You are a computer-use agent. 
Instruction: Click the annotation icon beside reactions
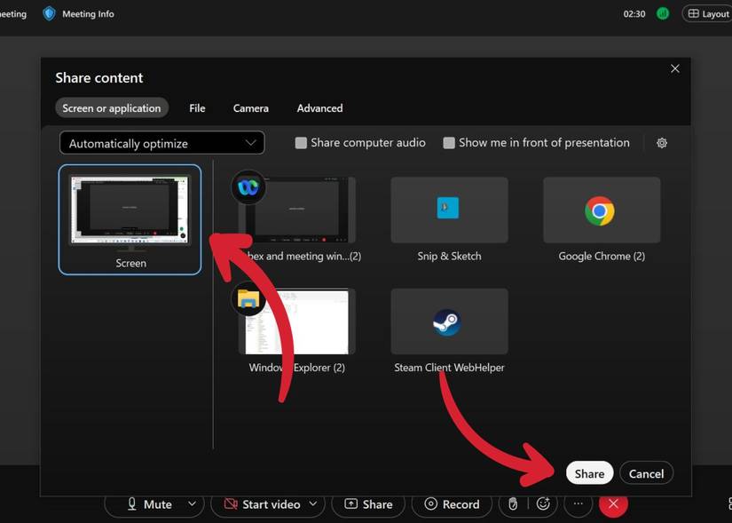(513, 503)
